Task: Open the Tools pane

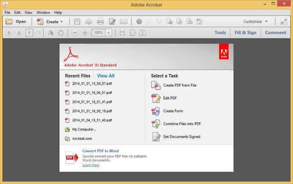Action: click(x=220, y=32)
